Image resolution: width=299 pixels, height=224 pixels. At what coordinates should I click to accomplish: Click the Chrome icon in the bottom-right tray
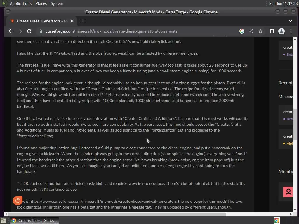tap(277, 220)
